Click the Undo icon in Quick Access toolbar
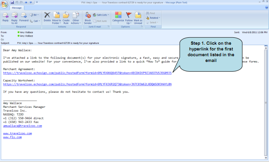This screenshot has width=269, height=162. pyautogui.click(x=17, y=2)
